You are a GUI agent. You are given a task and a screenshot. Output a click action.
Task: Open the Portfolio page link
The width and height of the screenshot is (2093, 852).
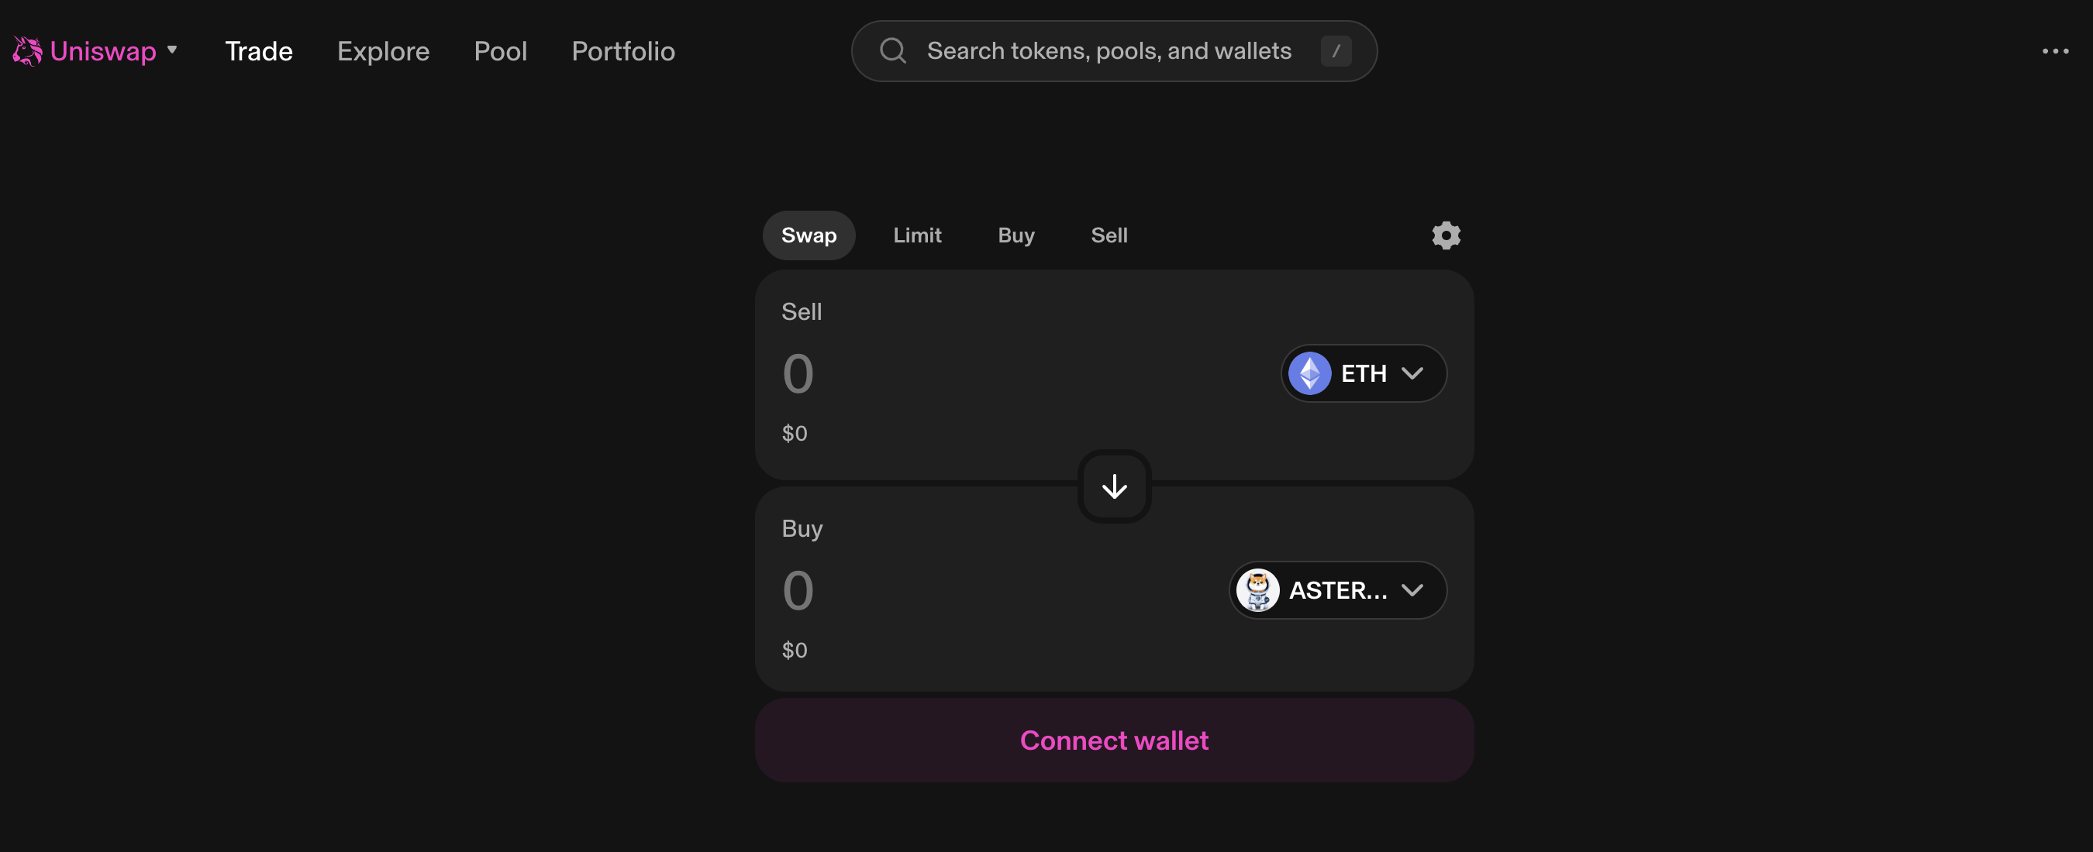pos(622,51)
